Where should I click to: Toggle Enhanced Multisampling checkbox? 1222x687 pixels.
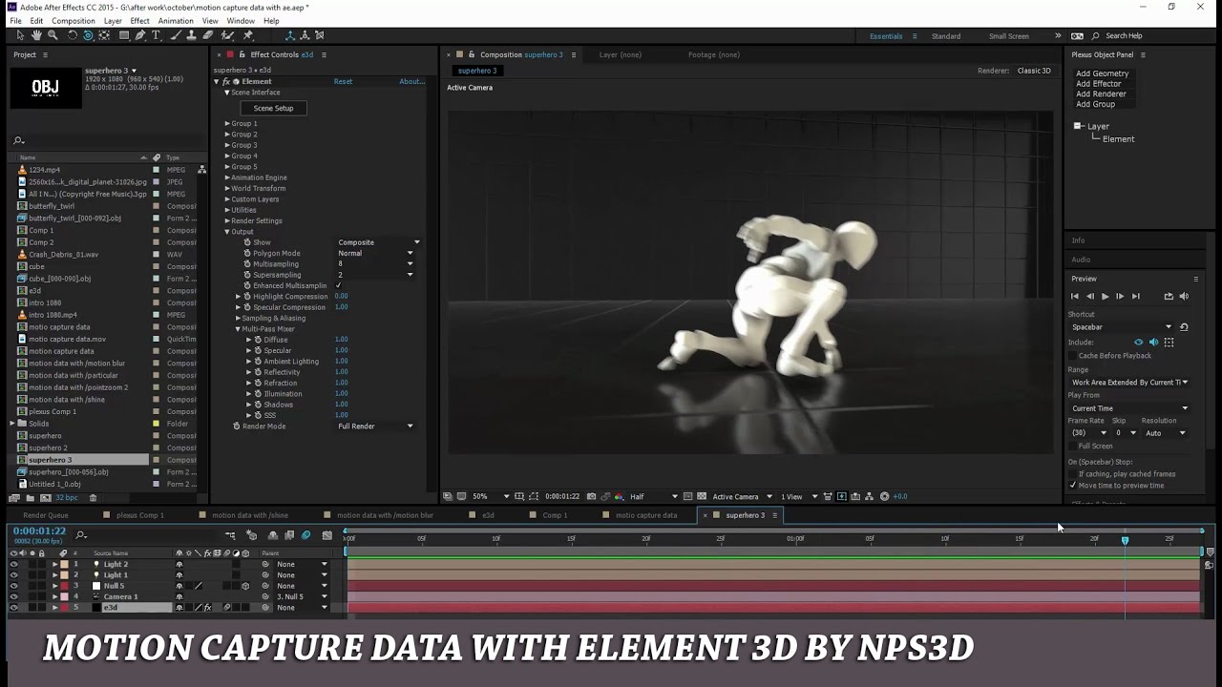[339, 285]
